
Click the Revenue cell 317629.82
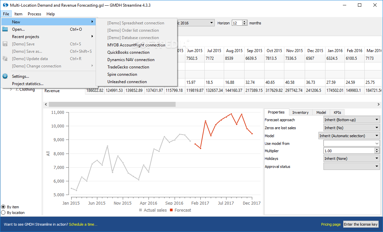[x=274, y=90]
